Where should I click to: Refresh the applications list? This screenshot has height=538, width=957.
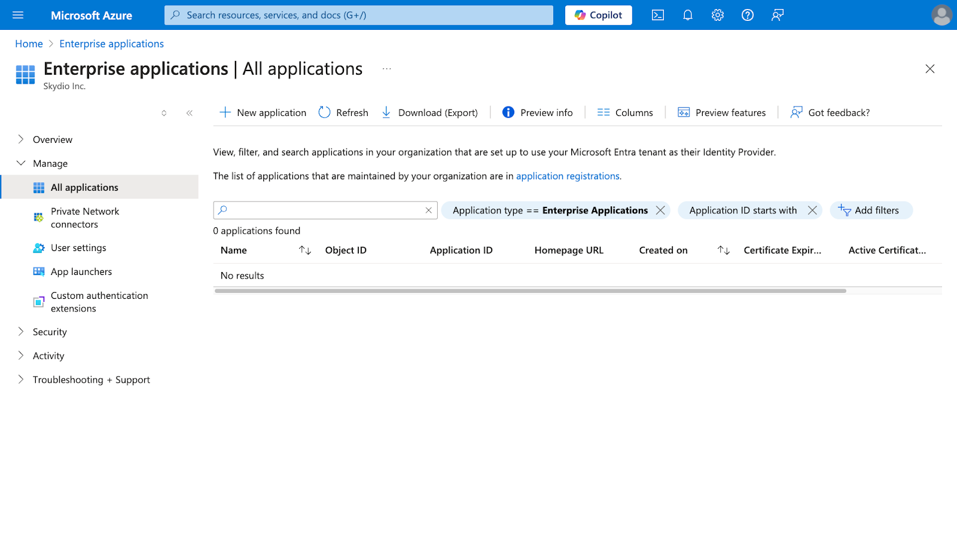(x=343, y=112)
